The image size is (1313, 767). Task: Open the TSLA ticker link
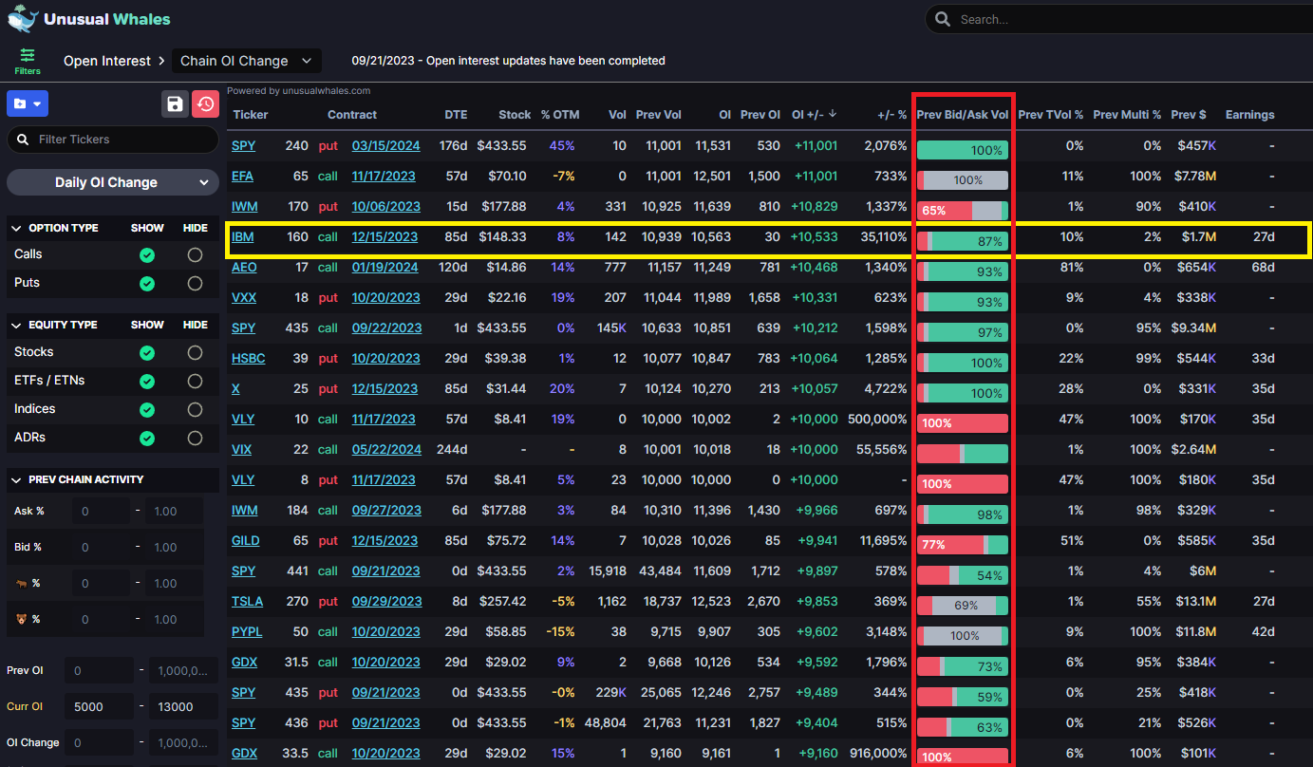coord(247,602)
